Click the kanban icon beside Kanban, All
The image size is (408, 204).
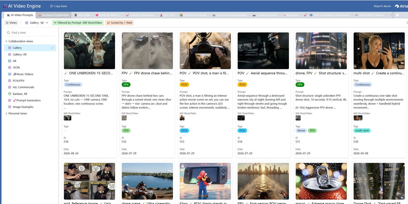tap(10, 94)
